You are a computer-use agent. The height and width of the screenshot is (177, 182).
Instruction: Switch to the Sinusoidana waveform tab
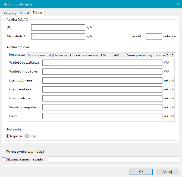[37, 55]
